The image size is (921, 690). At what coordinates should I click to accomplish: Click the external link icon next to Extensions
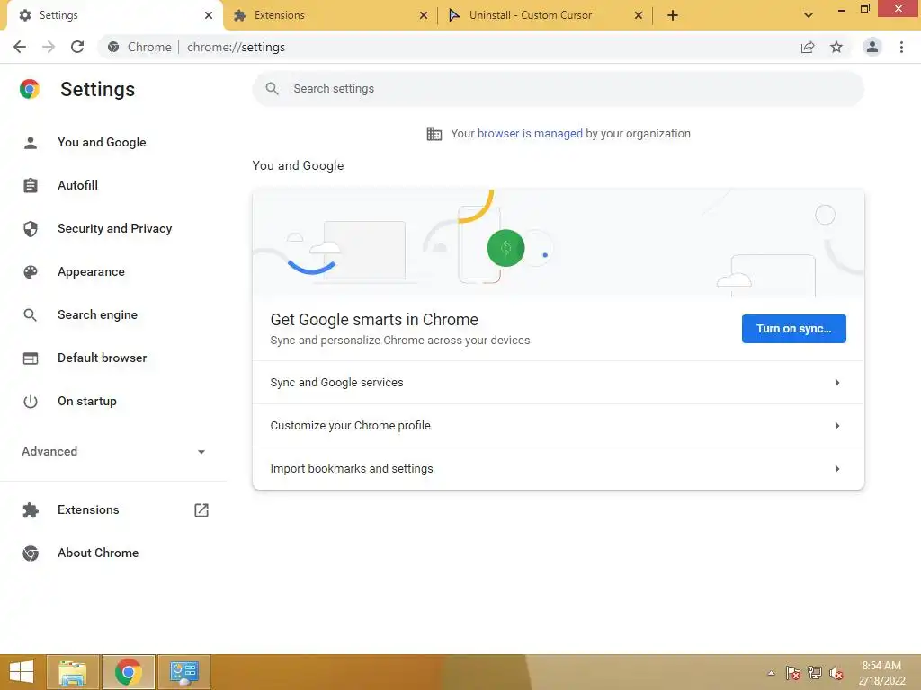click(201, 510)
